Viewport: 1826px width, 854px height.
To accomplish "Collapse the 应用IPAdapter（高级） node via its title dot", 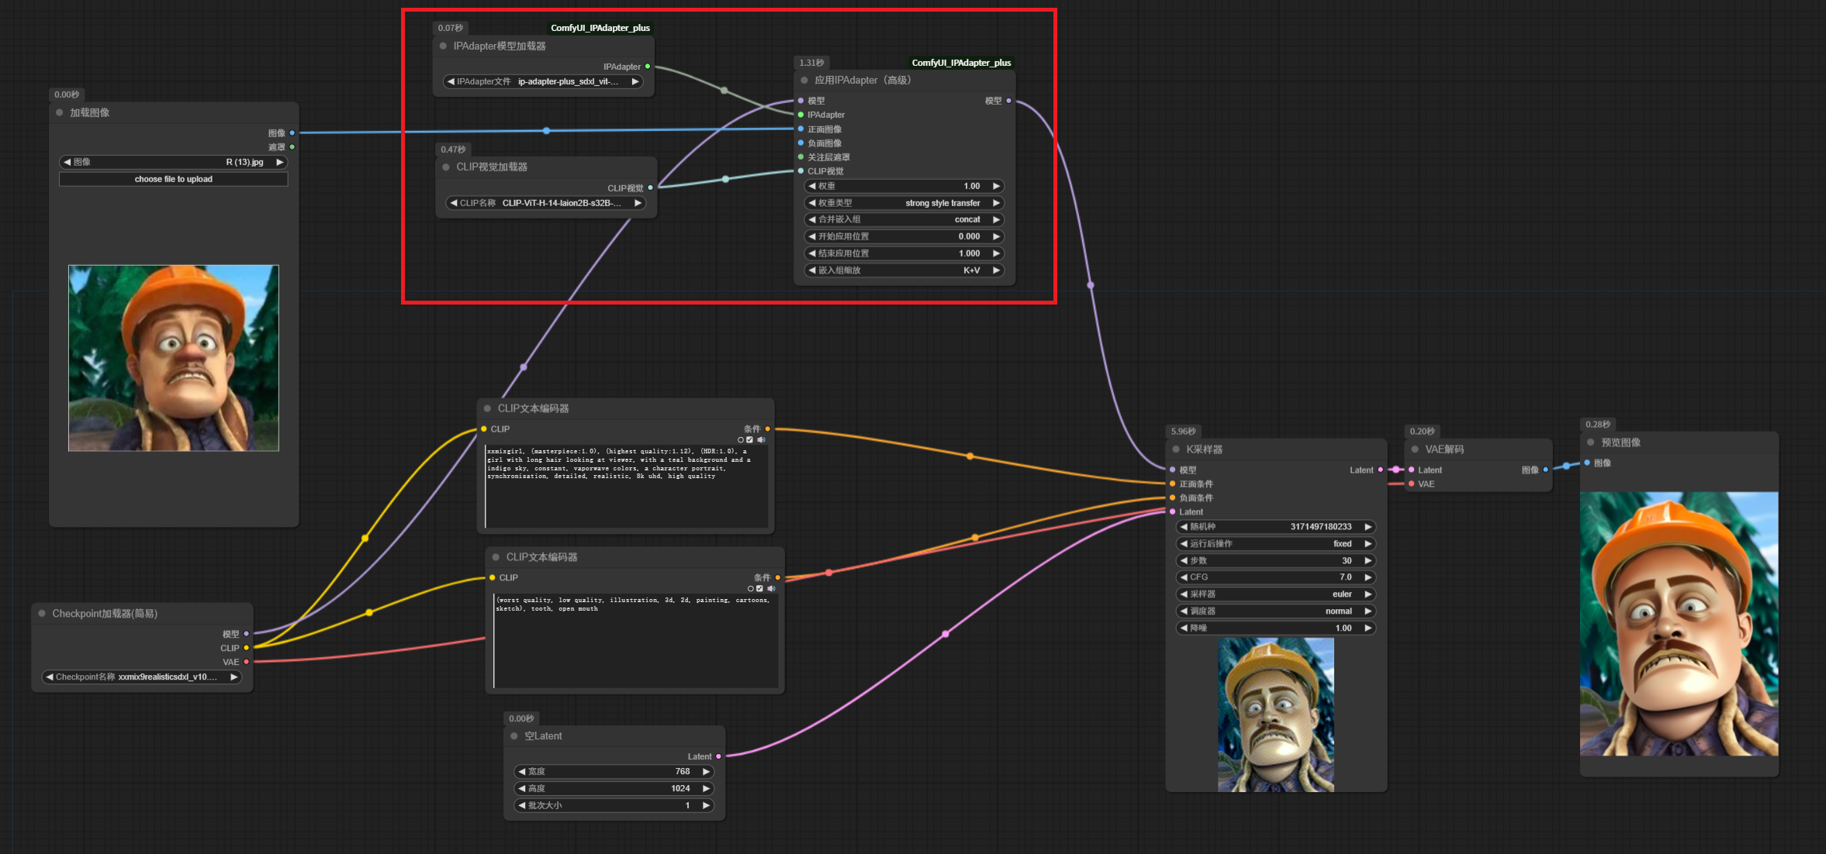I will [804, 80].
